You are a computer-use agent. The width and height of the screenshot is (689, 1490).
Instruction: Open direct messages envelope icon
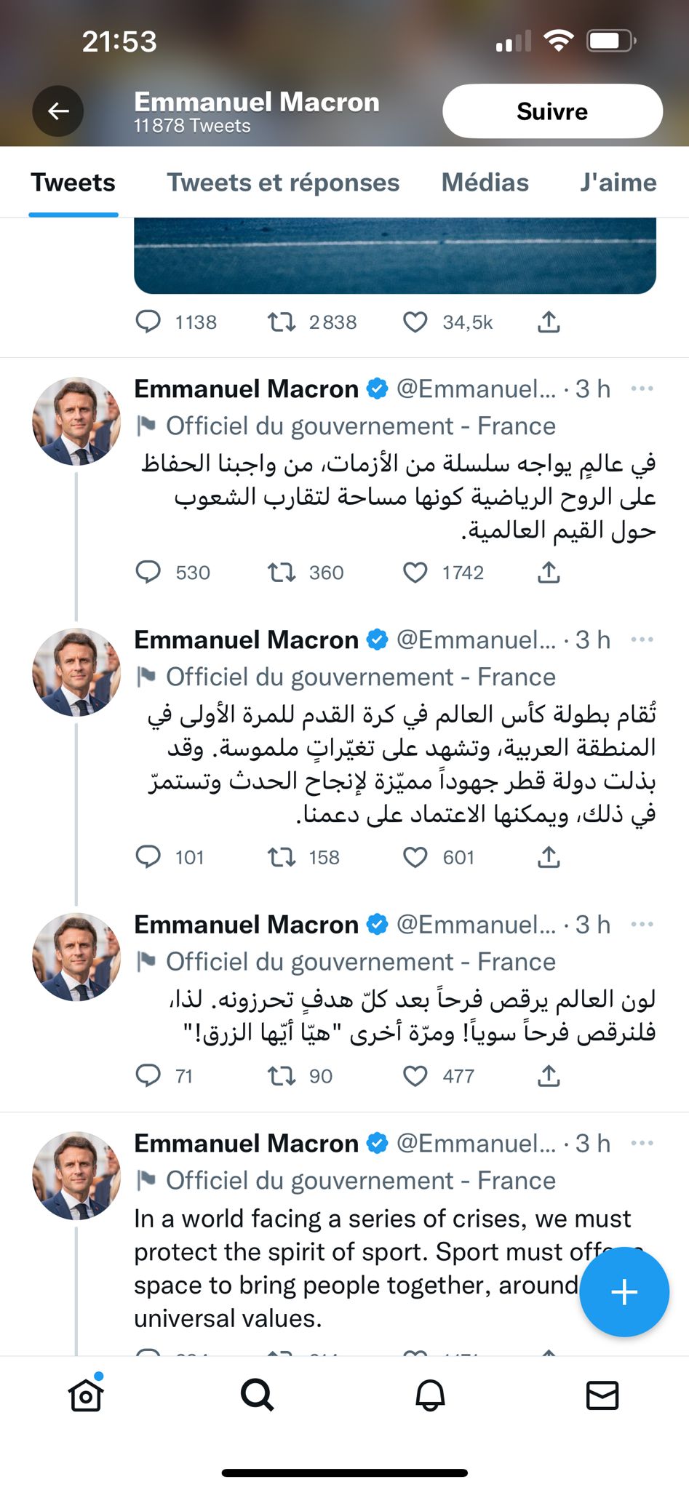point(602,1395)
